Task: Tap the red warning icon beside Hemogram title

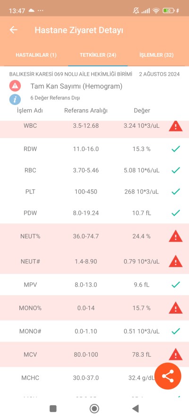Action: [x=15, y=86]
